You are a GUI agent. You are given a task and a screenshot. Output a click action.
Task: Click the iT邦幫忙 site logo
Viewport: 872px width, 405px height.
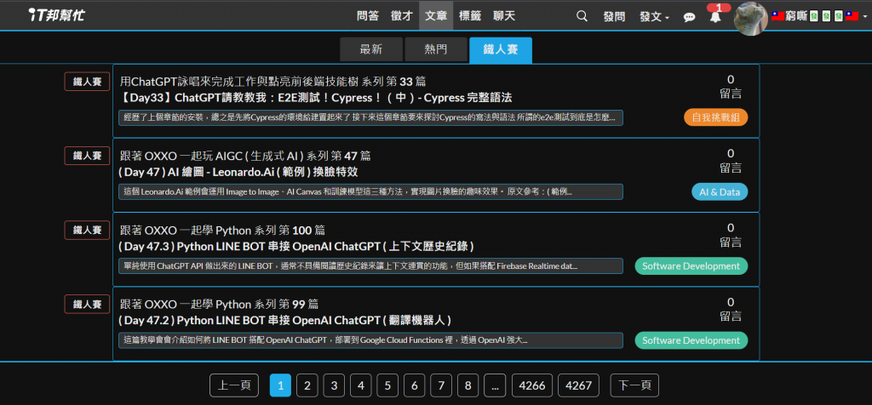tap(57, 15)
